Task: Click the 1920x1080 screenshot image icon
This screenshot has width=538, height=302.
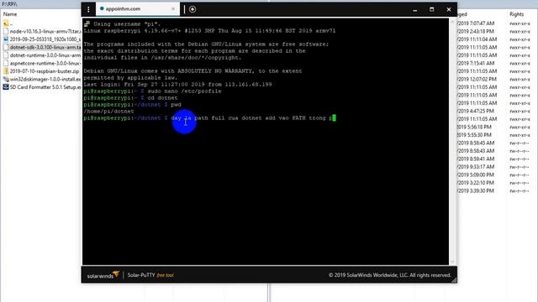Action: [x=6, y=39]
